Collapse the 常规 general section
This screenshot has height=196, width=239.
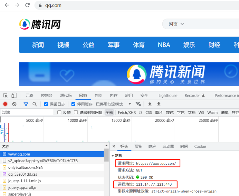pos(113,156)
